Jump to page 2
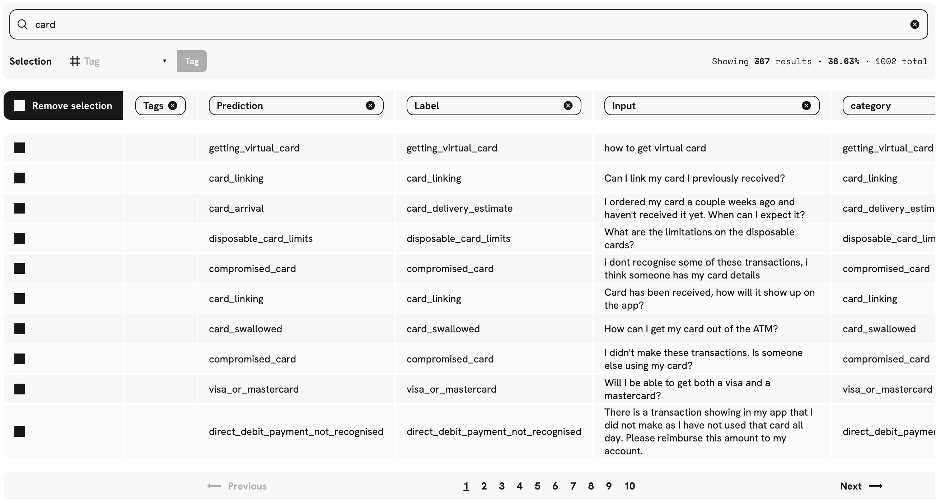This screenshot has width=936, height=501. (x=484, y=486)
